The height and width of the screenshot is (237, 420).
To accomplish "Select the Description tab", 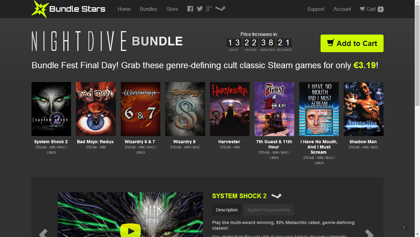I will coord(227,210).
